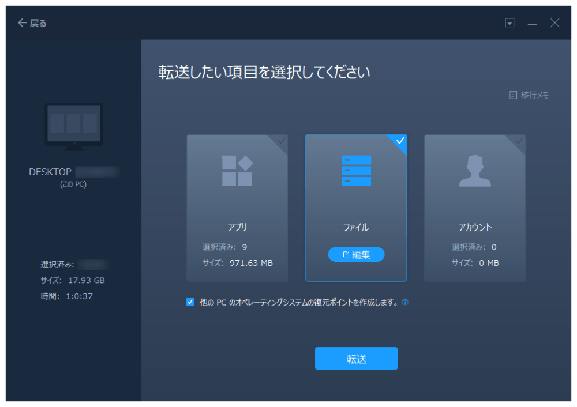Select the アプリ card label
Image resolution: width=577 pixels, height=407 pixels.
click(237, 227)
